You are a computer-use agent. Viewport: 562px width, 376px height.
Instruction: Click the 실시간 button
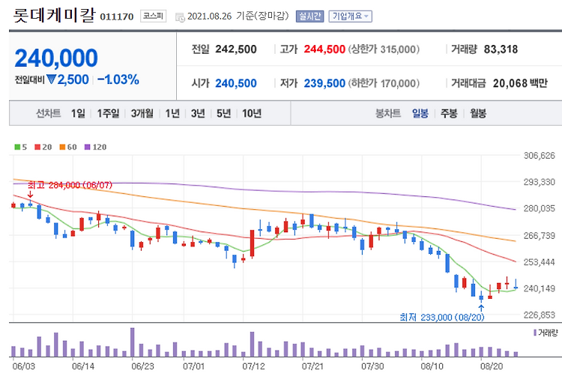[x=309, y=16]
